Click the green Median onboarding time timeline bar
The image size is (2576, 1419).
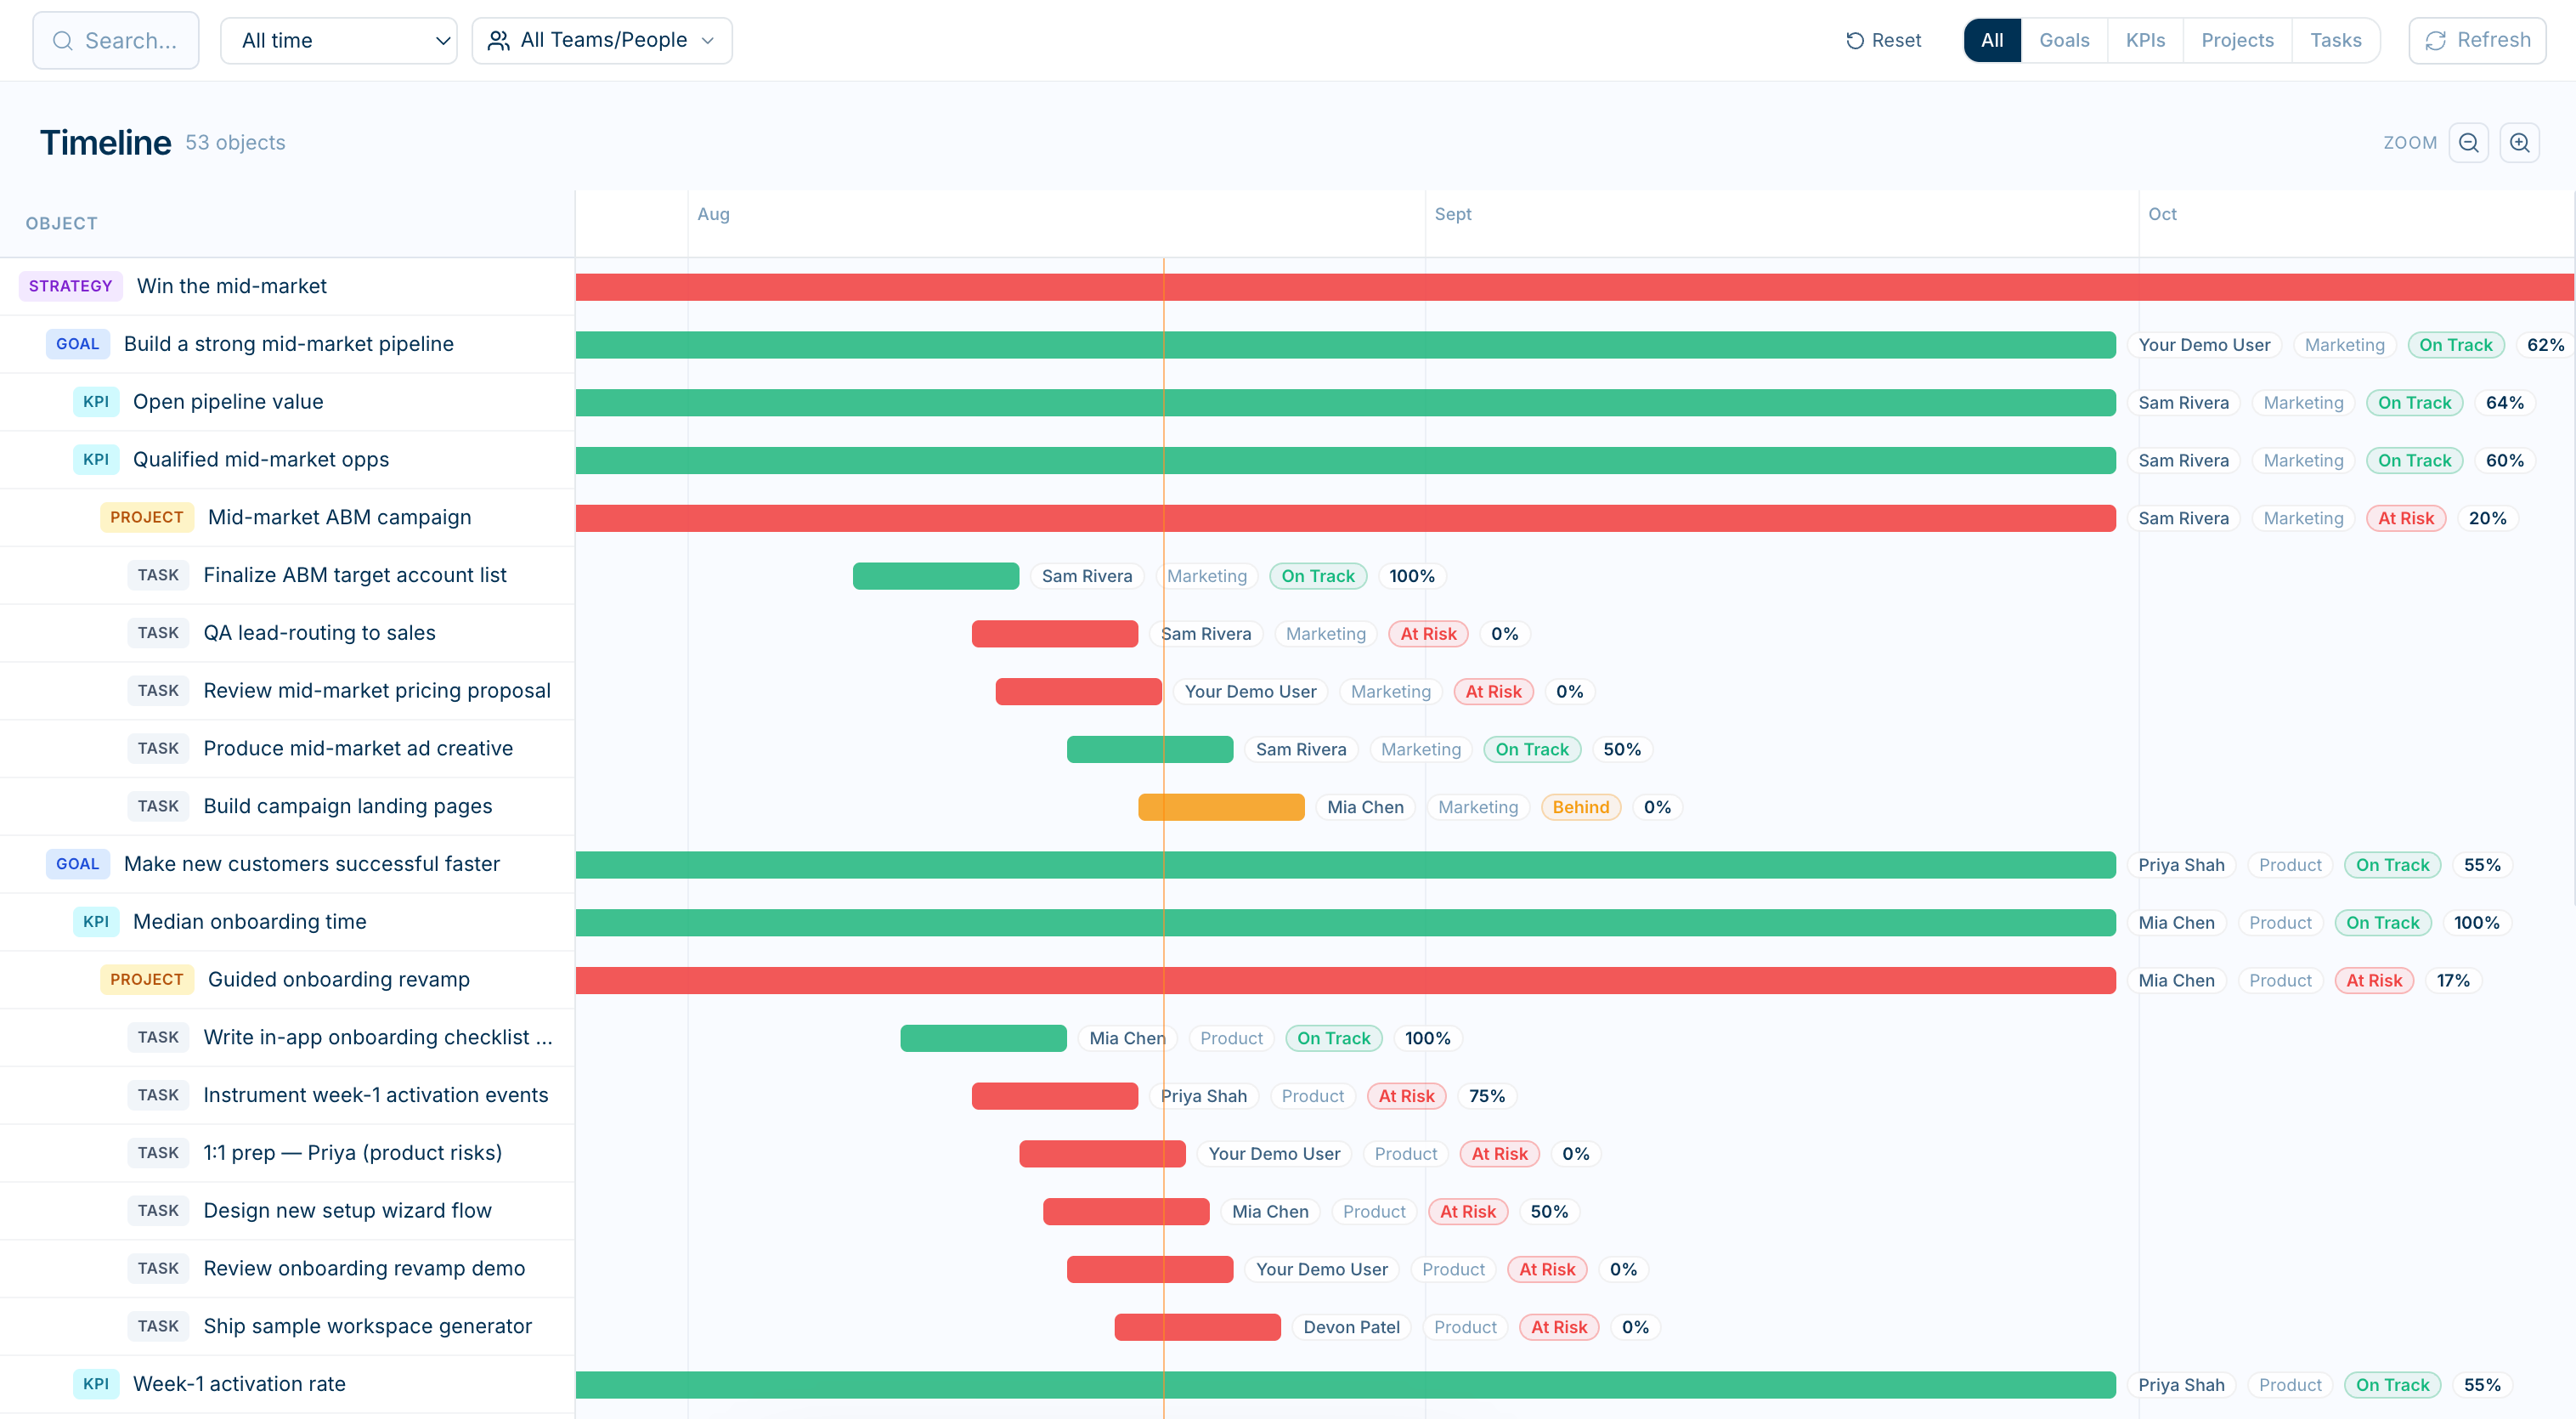coord(1346,923)
